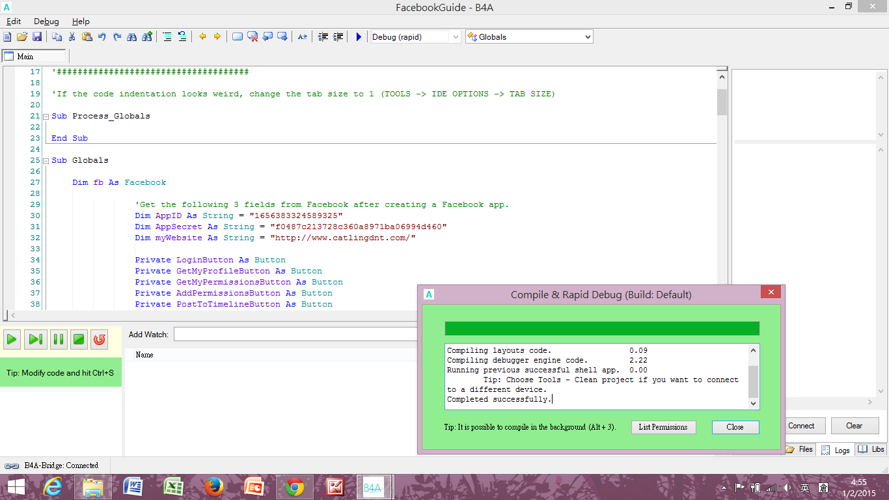
Task: Click the text lines icon after the binoculars
Action: (x=167, y=37)
